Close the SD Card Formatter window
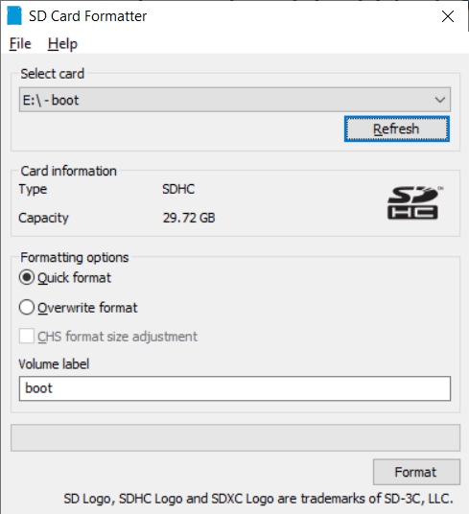This screenshot has height=514, width=469. coord(447,16)
